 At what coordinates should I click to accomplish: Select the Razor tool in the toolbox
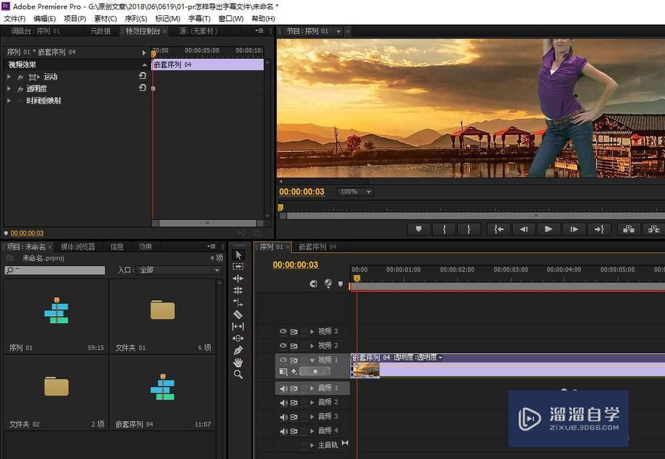pyautogui.click(x=238, y=315)
